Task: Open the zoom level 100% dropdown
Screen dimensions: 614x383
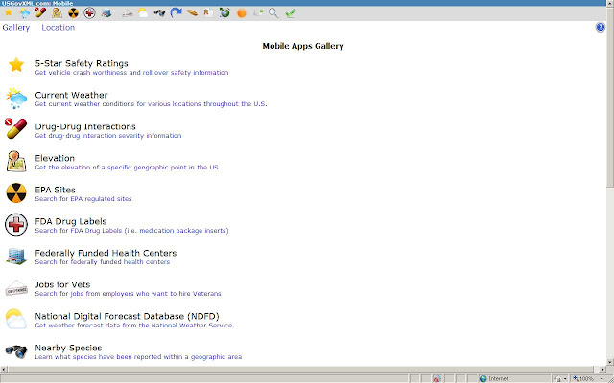Action: [x=588, y=379]
